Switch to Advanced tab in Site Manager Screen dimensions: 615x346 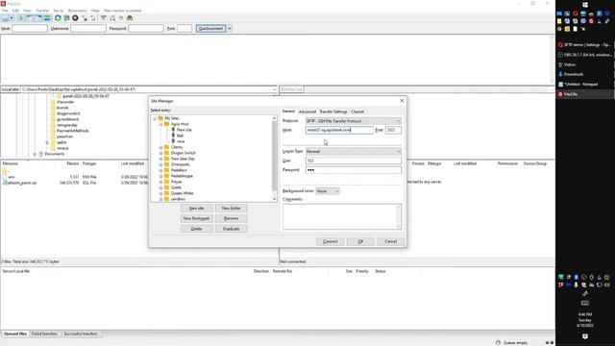click(x=307, y=111)
